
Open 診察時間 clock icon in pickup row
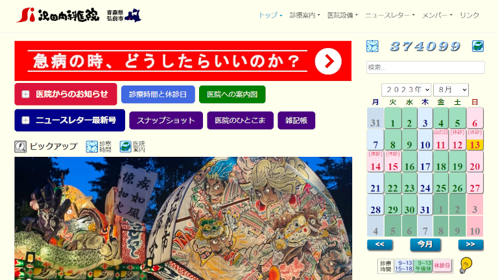(x=92, y=146)
